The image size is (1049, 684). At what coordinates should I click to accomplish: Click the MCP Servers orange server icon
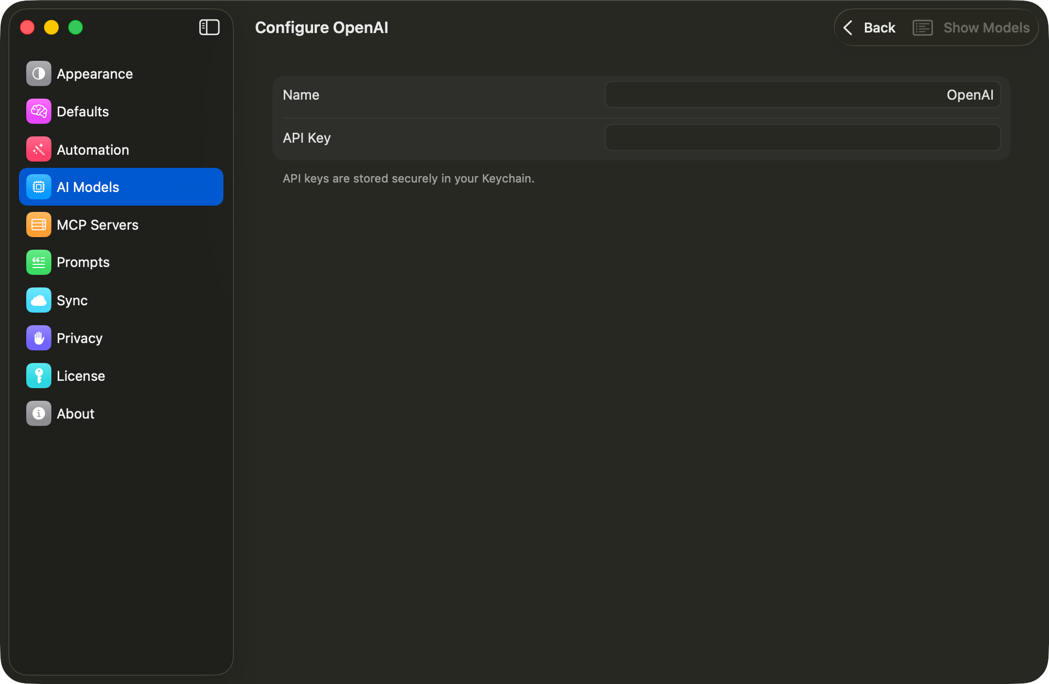[x=39, y=225]
